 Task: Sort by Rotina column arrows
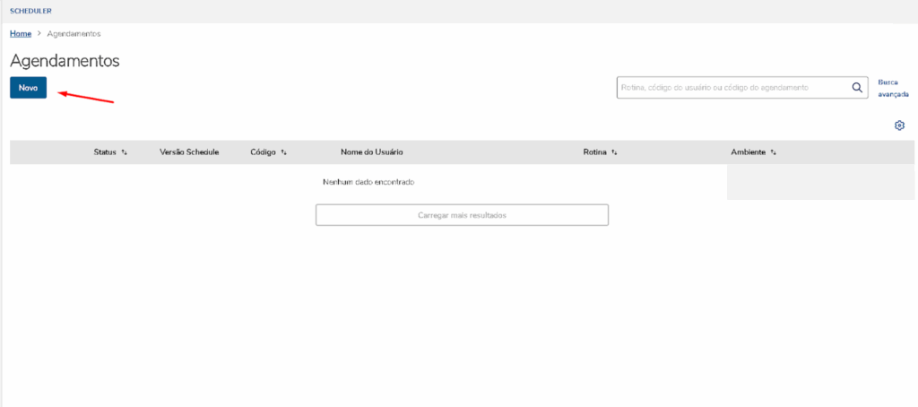614,152
